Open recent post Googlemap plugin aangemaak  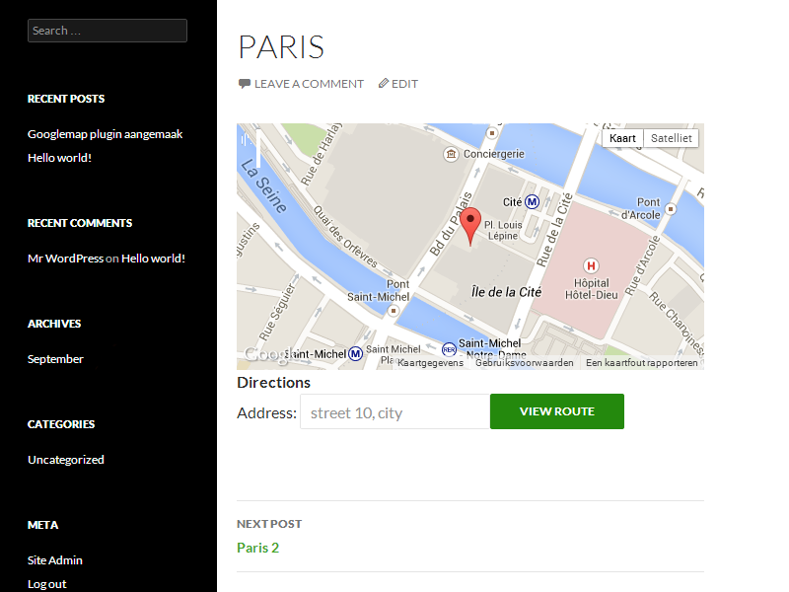coord(106,134)
